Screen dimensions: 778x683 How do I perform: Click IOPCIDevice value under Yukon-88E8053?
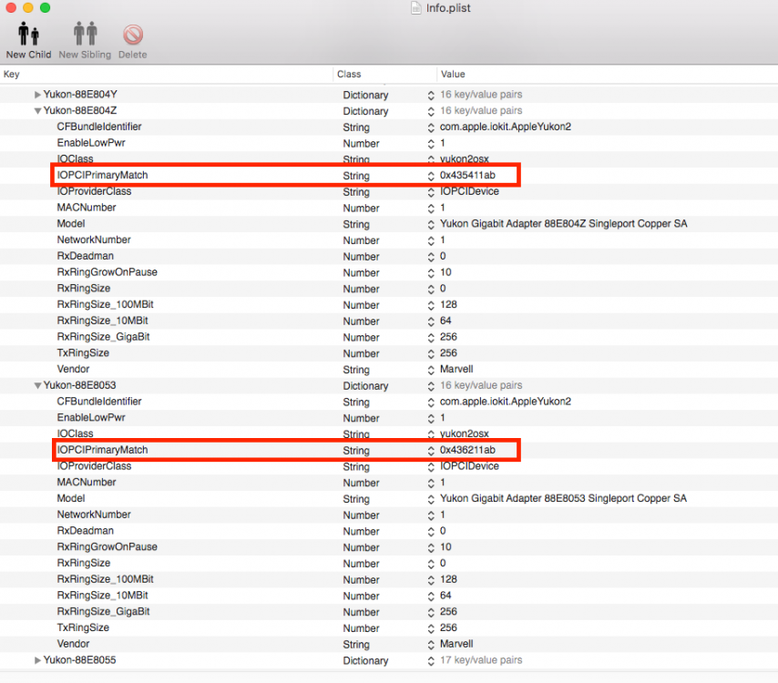469,466
